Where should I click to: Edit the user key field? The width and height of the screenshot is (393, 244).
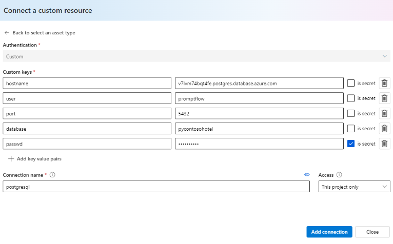click(x=87, y=98)
